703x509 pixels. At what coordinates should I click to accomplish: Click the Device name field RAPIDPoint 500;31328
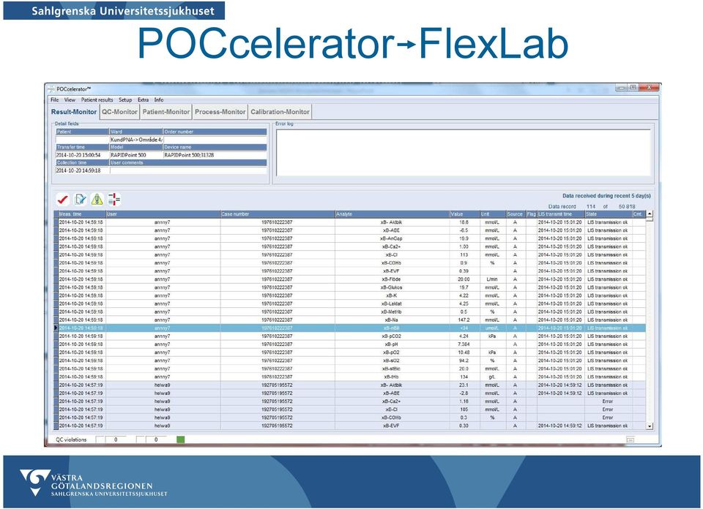[215, 155]
